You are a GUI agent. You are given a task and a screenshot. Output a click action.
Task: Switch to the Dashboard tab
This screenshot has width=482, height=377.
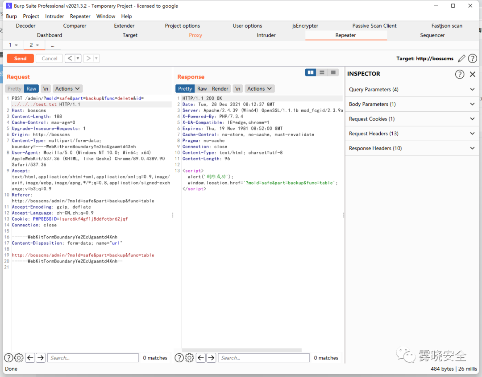coord(50,35)
